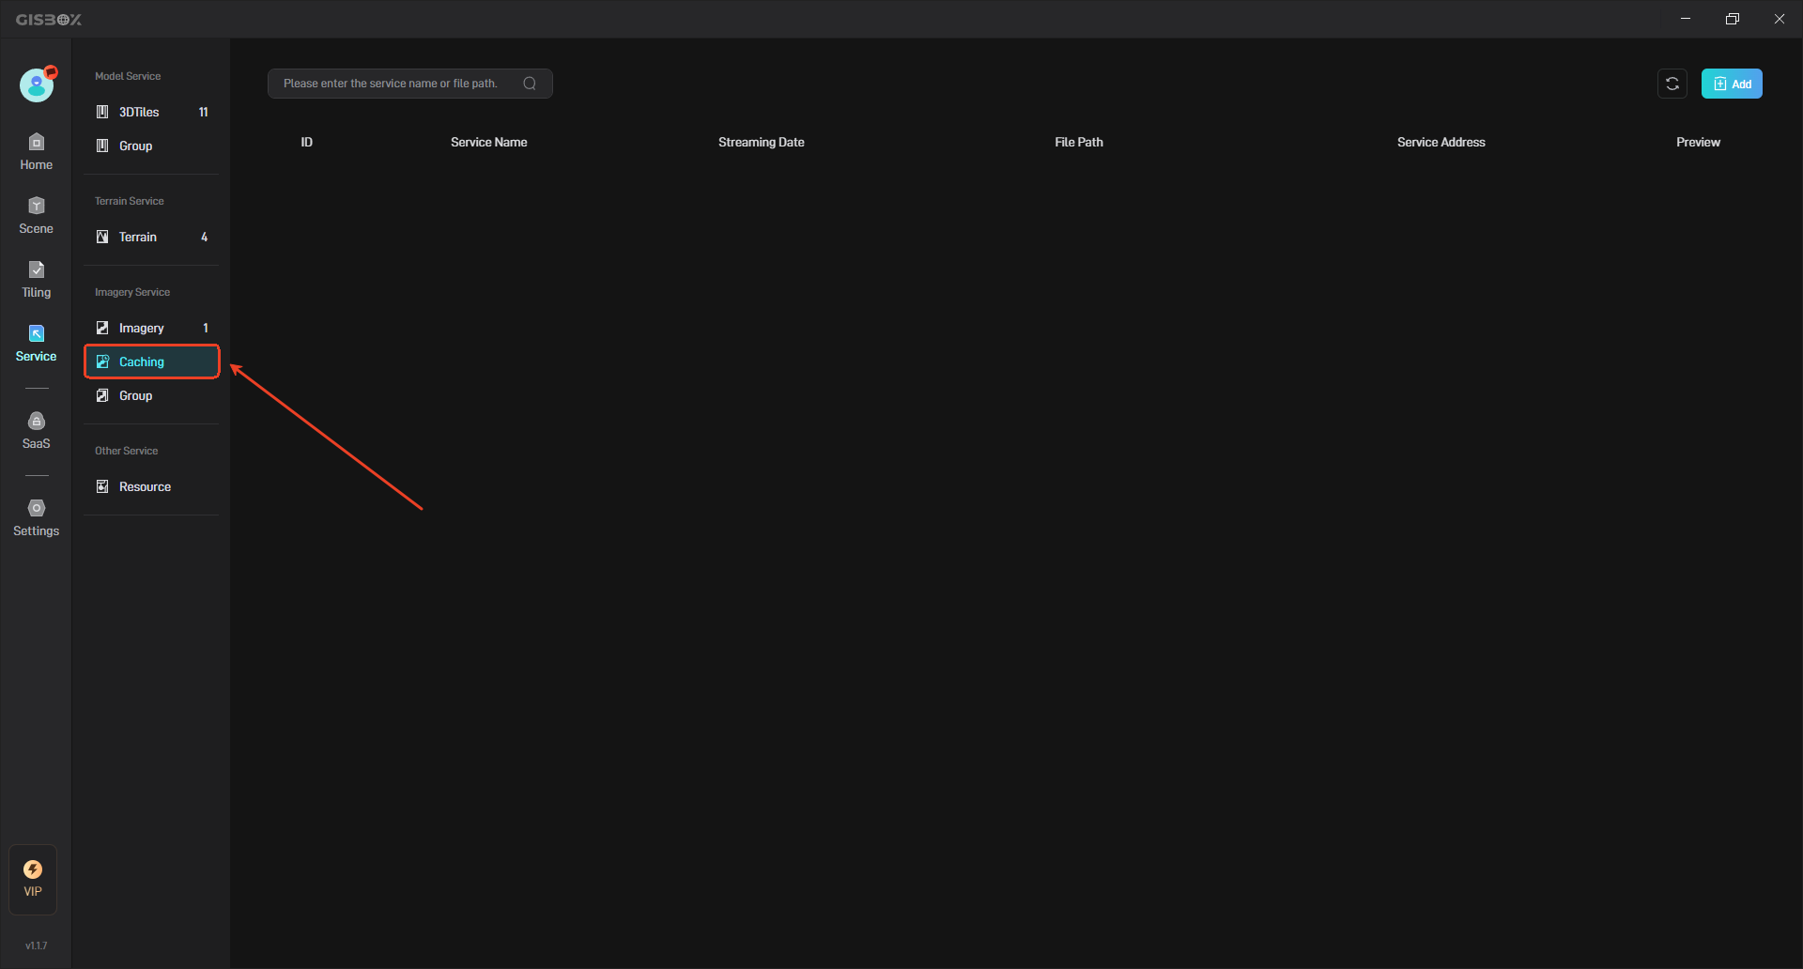Open the Home section in sidebar

point(36,152)
